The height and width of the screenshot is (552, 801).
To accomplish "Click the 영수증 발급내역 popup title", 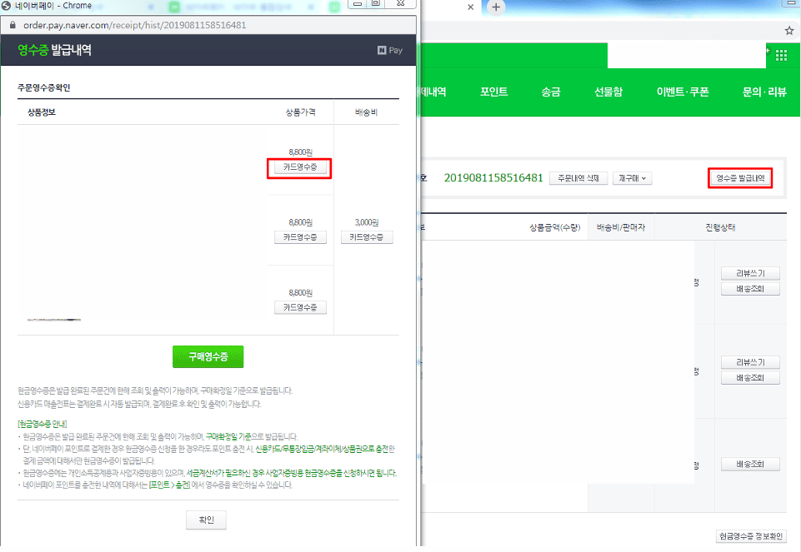I will pos(55,50).
